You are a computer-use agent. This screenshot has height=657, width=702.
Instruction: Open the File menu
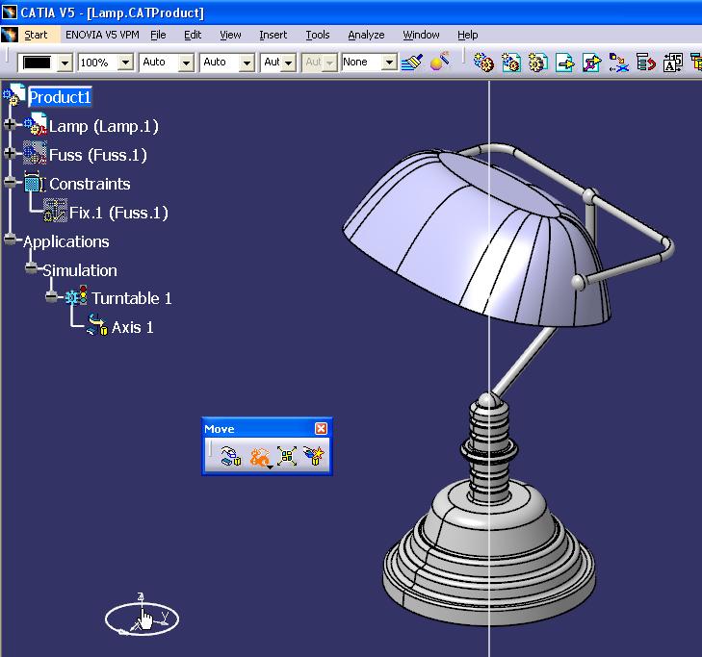tap(158, 35)
